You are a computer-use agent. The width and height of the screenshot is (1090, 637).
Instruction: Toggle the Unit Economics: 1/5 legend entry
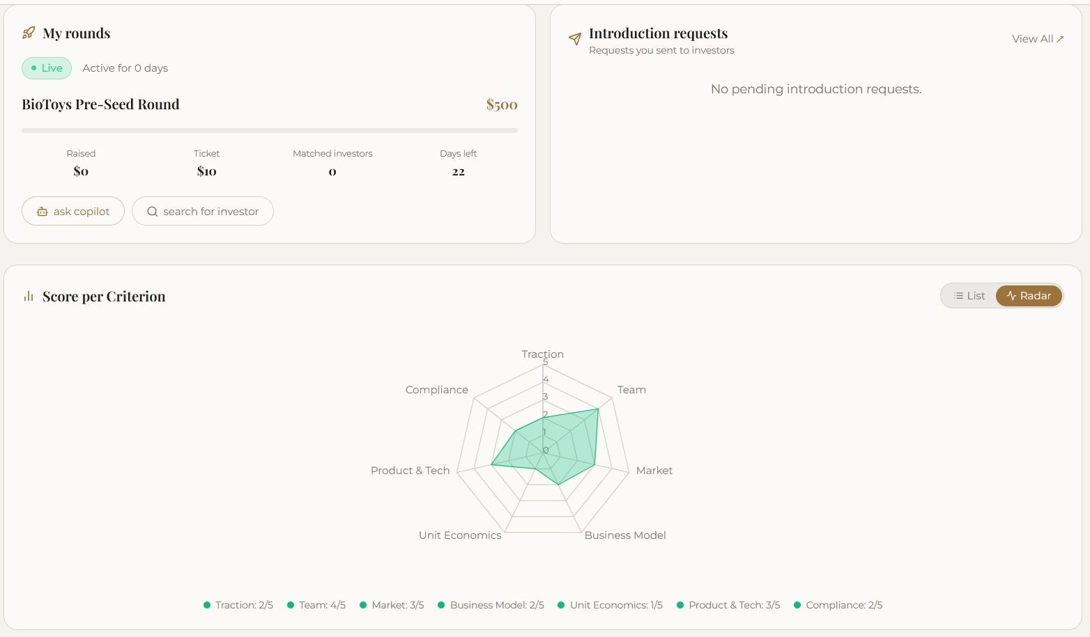(610, 605)
